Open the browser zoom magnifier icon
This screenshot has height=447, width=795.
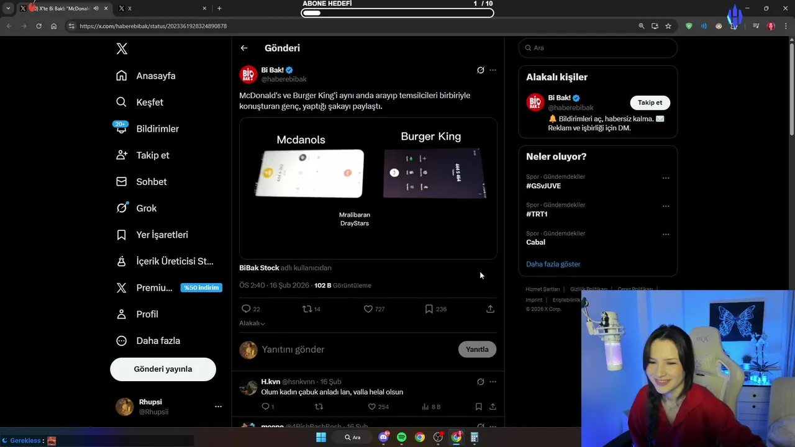(642, 26)
